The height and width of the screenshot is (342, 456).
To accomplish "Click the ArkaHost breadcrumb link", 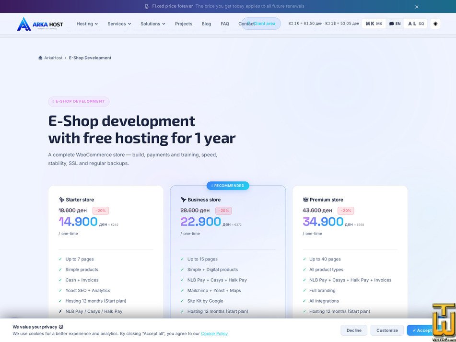I will [53, 58].
